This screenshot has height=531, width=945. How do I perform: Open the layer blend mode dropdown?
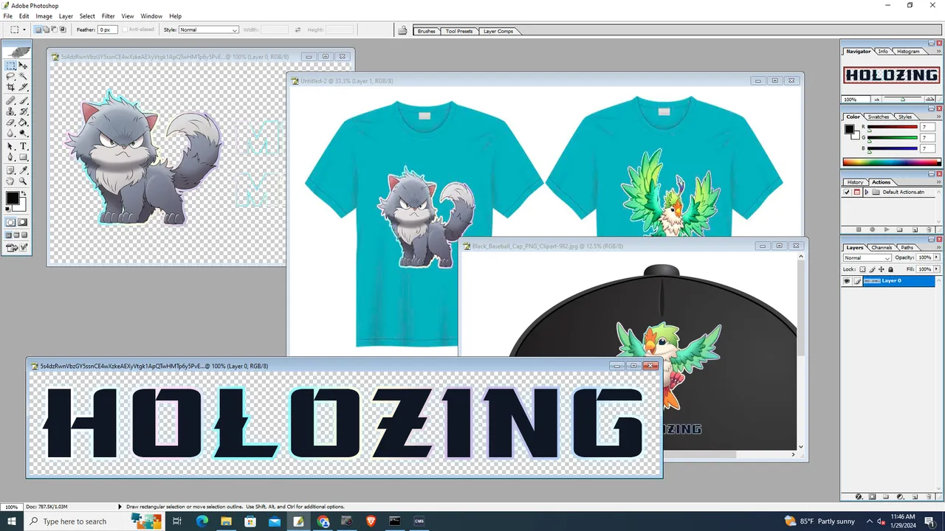coord(867,257)
